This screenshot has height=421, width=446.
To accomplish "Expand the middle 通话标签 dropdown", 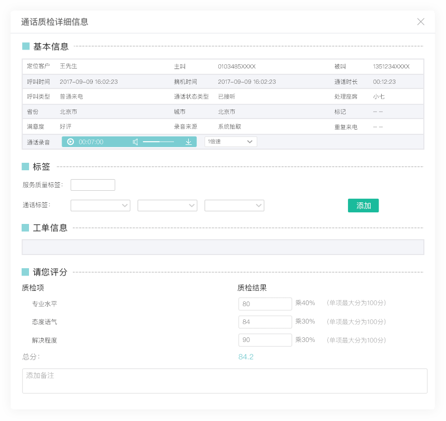I will pyautogui.click(x=167, y=205).
